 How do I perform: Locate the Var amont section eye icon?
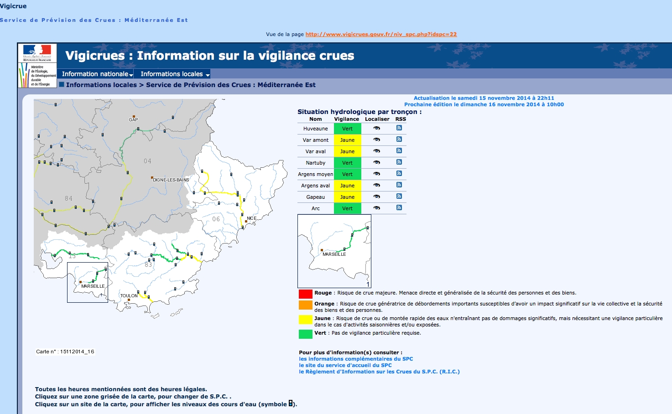[x=377, y=140]
